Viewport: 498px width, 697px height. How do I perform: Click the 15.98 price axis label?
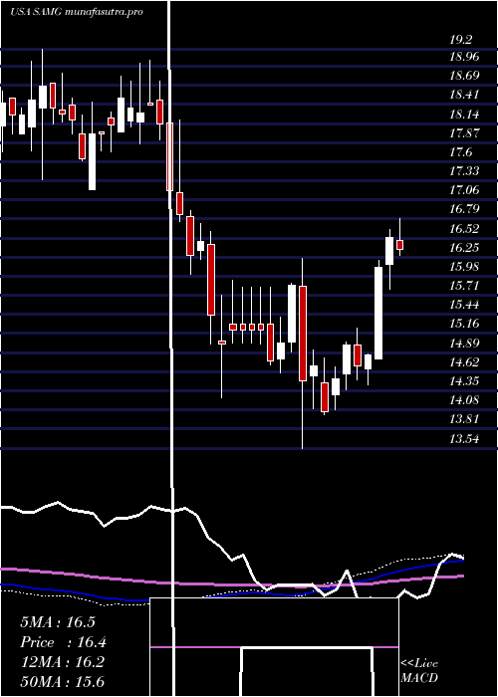tap(465, 267)
